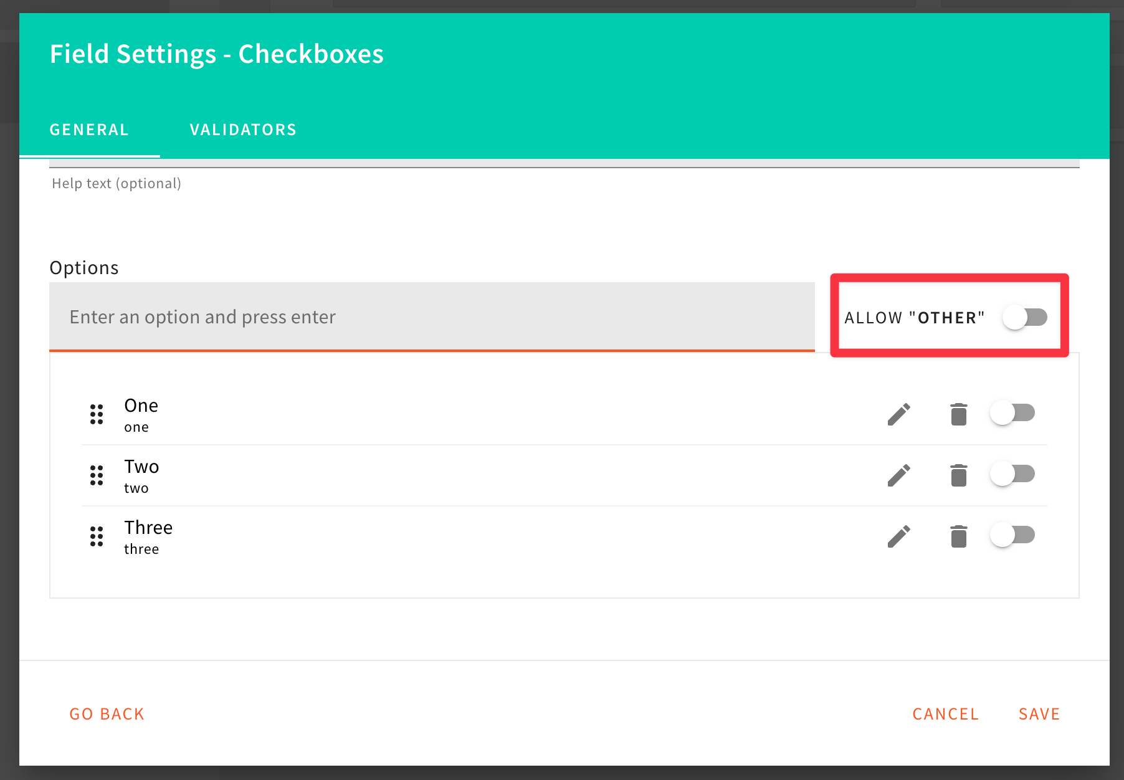This screenshot has height=780, width=1124.
Task: Delete the option Two
Action: (958, 474)
